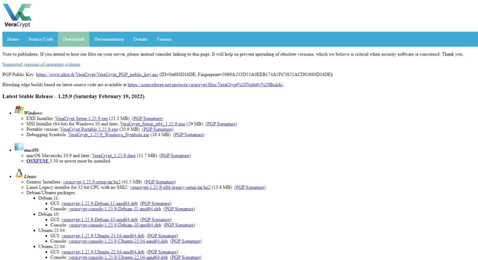The height and width of the screenshot is (260, 478).
Task: Open the OSXFUSE link
Action: coord(37,161)
